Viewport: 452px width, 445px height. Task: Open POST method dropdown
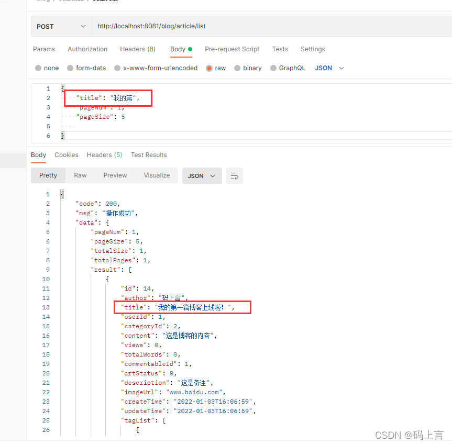(x=61, y=26)
